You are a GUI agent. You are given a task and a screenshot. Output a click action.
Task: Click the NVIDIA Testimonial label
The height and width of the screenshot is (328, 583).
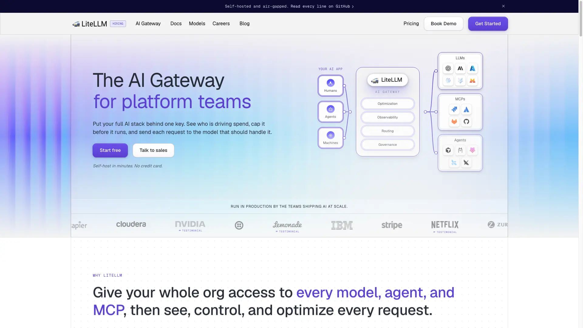[x=190, y=231]
